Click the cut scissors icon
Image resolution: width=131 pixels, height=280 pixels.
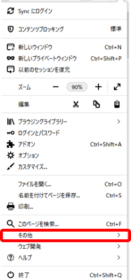[x=76, y=104]
